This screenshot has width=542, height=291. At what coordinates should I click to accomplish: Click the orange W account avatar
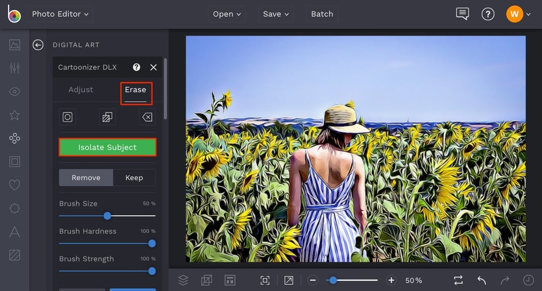coord(514,14)
